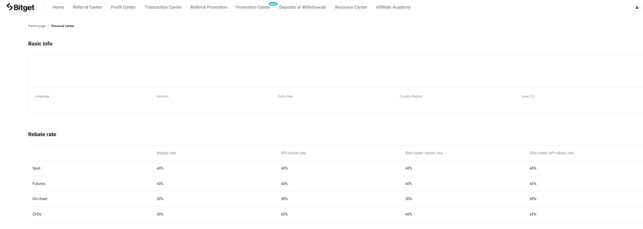Image resolution: width=643 pixels, height=229 pixels.
Task: Open the user profile icon
Action: [x=637, y=8]
